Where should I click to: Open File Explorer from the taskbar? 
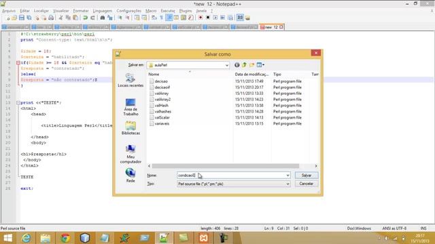46,238
